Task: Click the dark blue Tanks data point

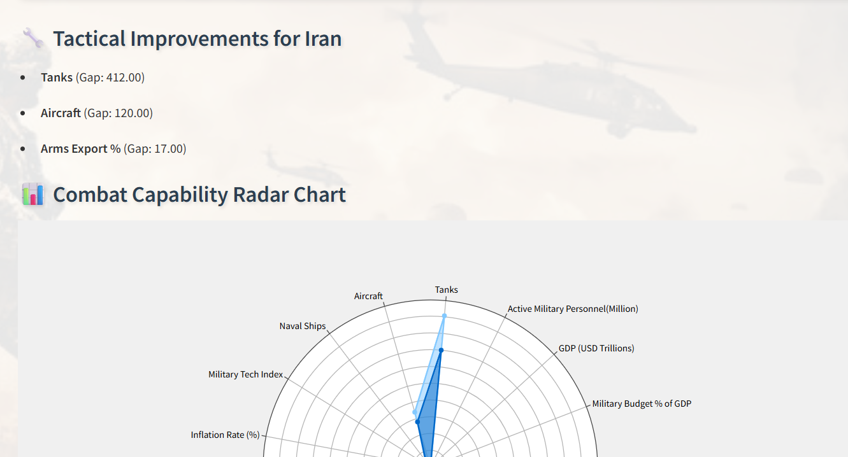Action: point(441,350)
